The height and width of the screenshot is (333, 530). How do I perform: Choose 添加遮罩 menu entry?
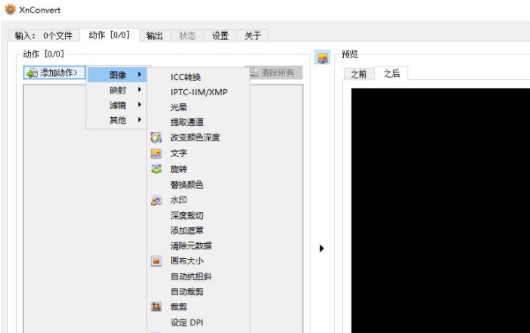198,231
